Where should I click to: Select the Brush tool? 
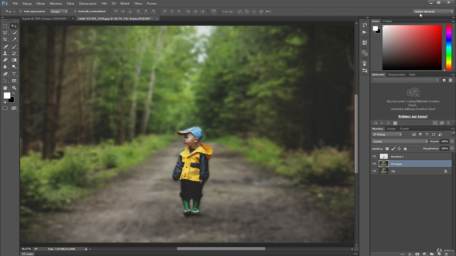[14, 47]
